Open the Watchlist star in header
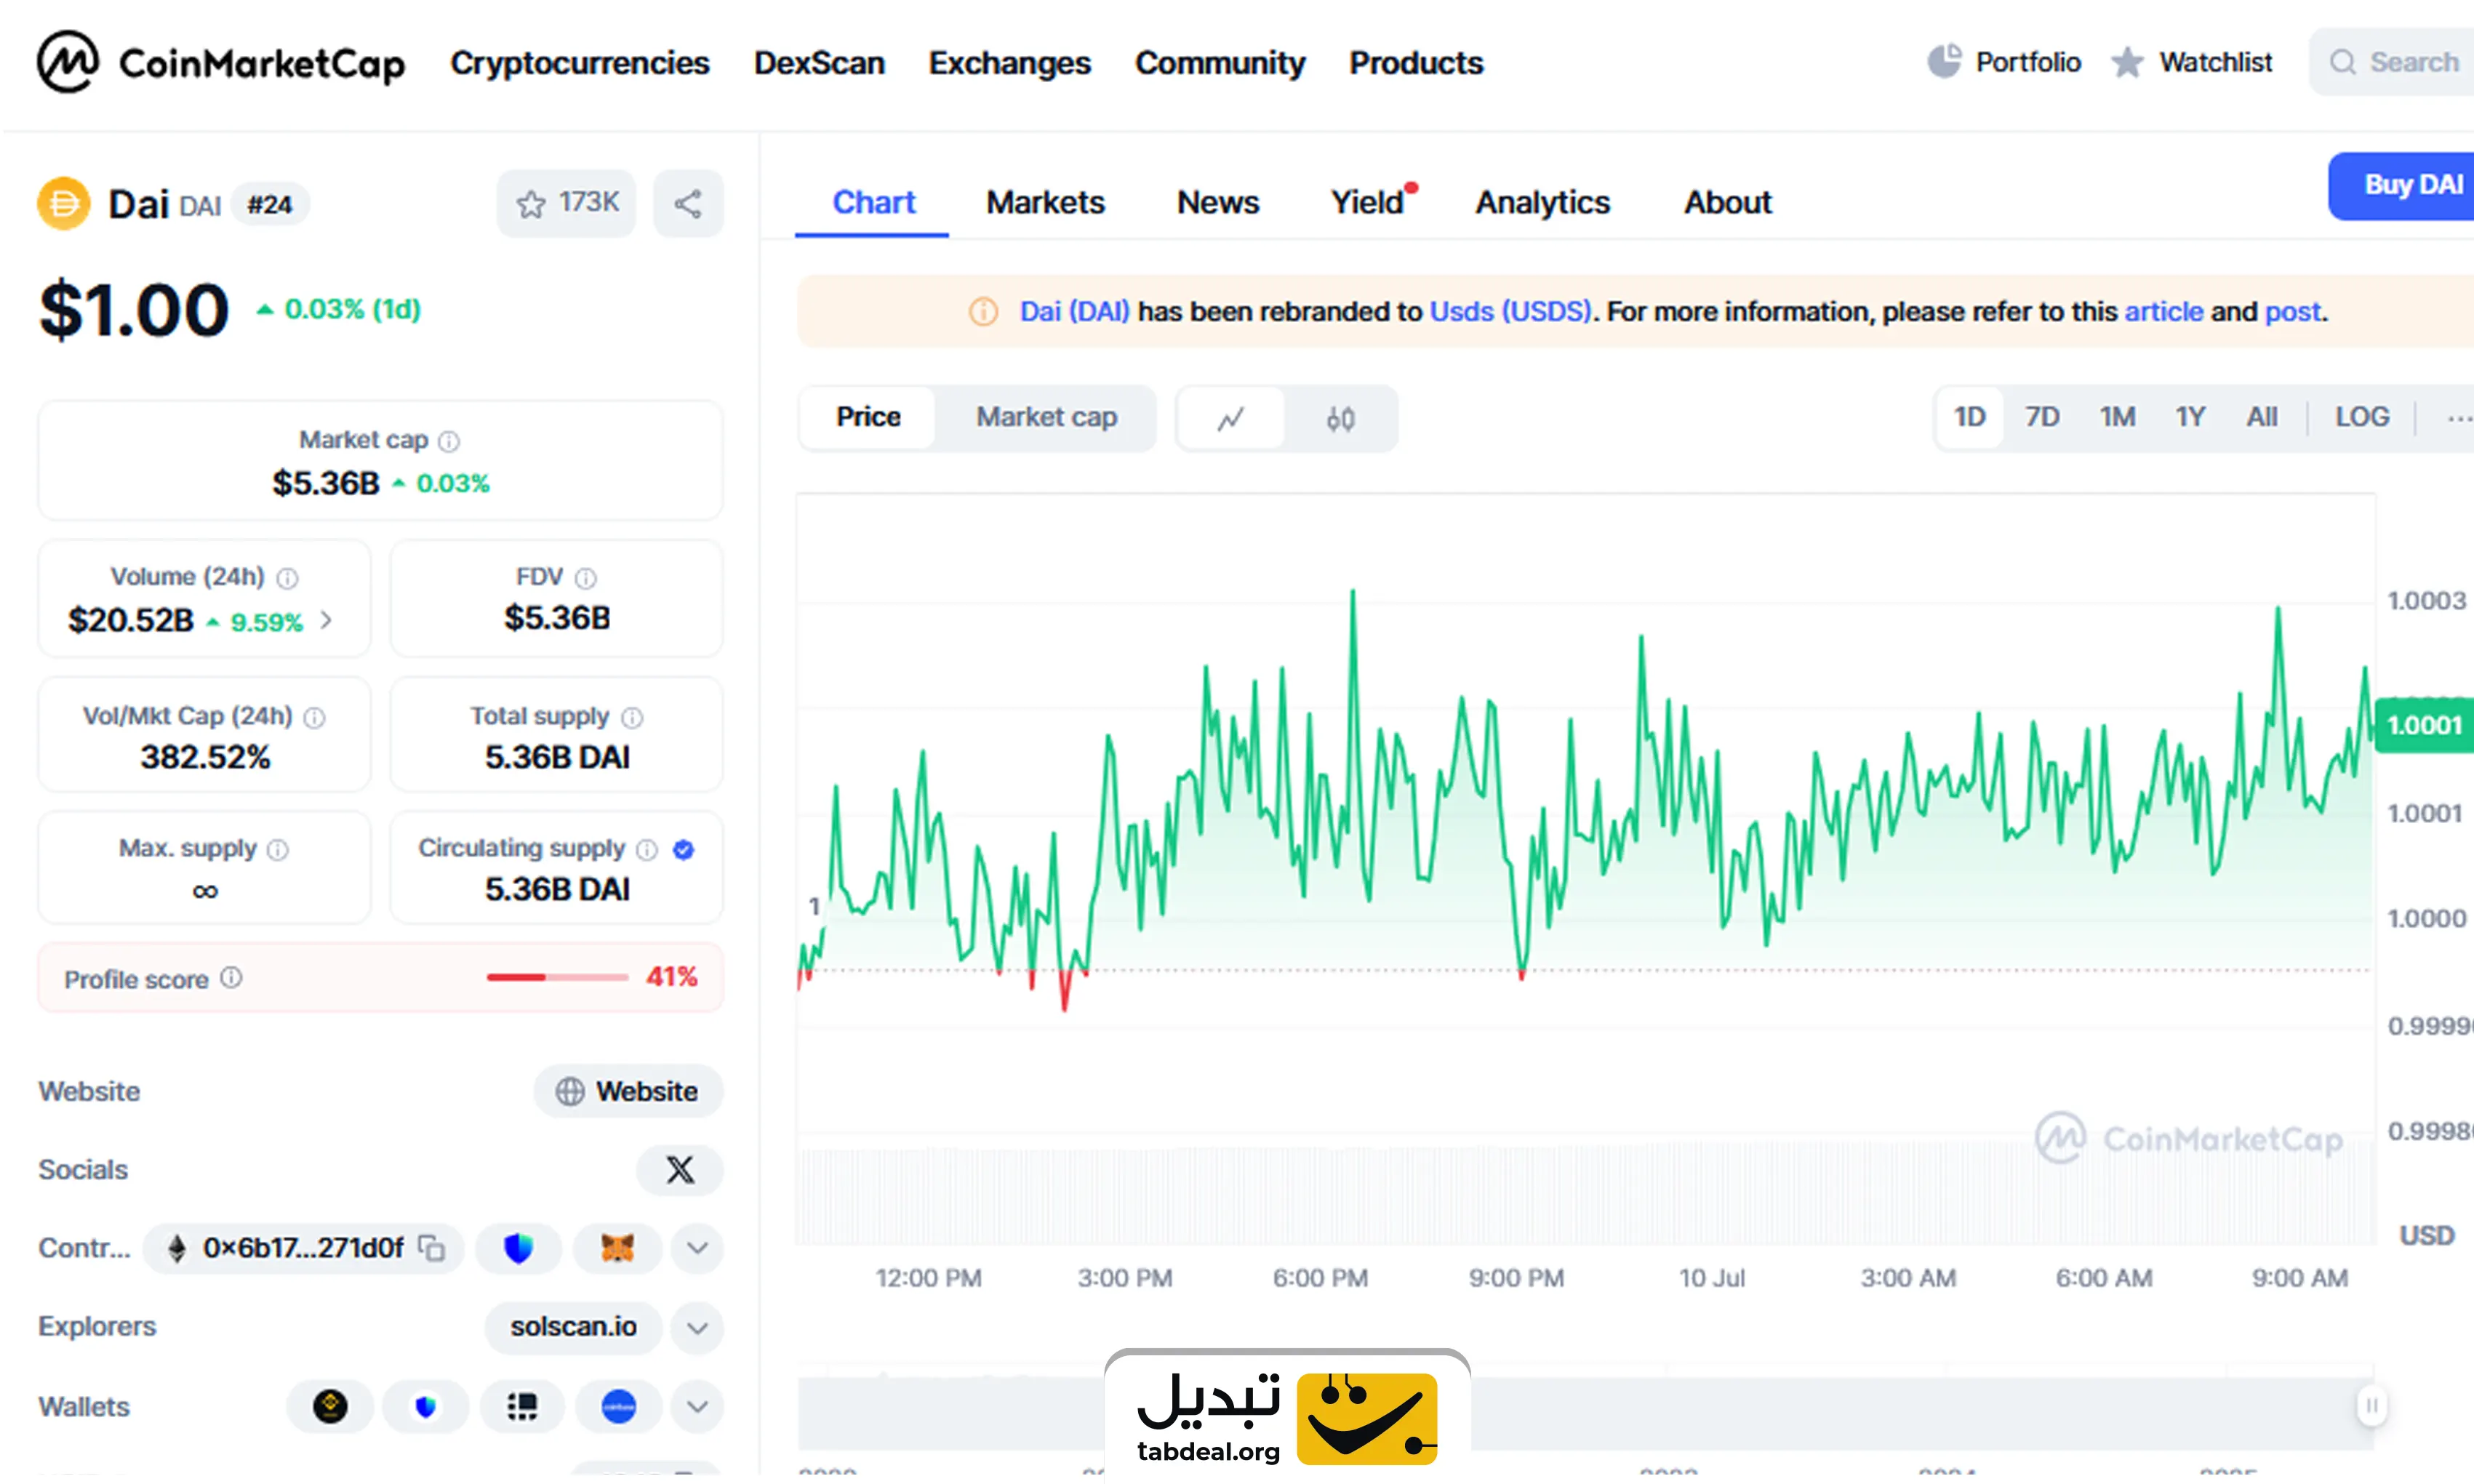The height and width of the screenshot is (1484, 2474). click(2127, 63)
